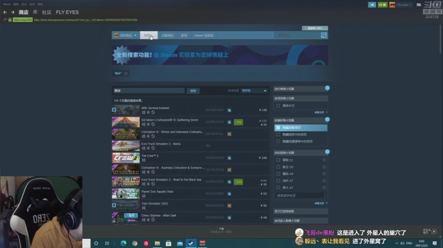Screen dimensions: 443x248
Task: Open the Steam Labs store menu item
Action: click(x=204, y=35)
